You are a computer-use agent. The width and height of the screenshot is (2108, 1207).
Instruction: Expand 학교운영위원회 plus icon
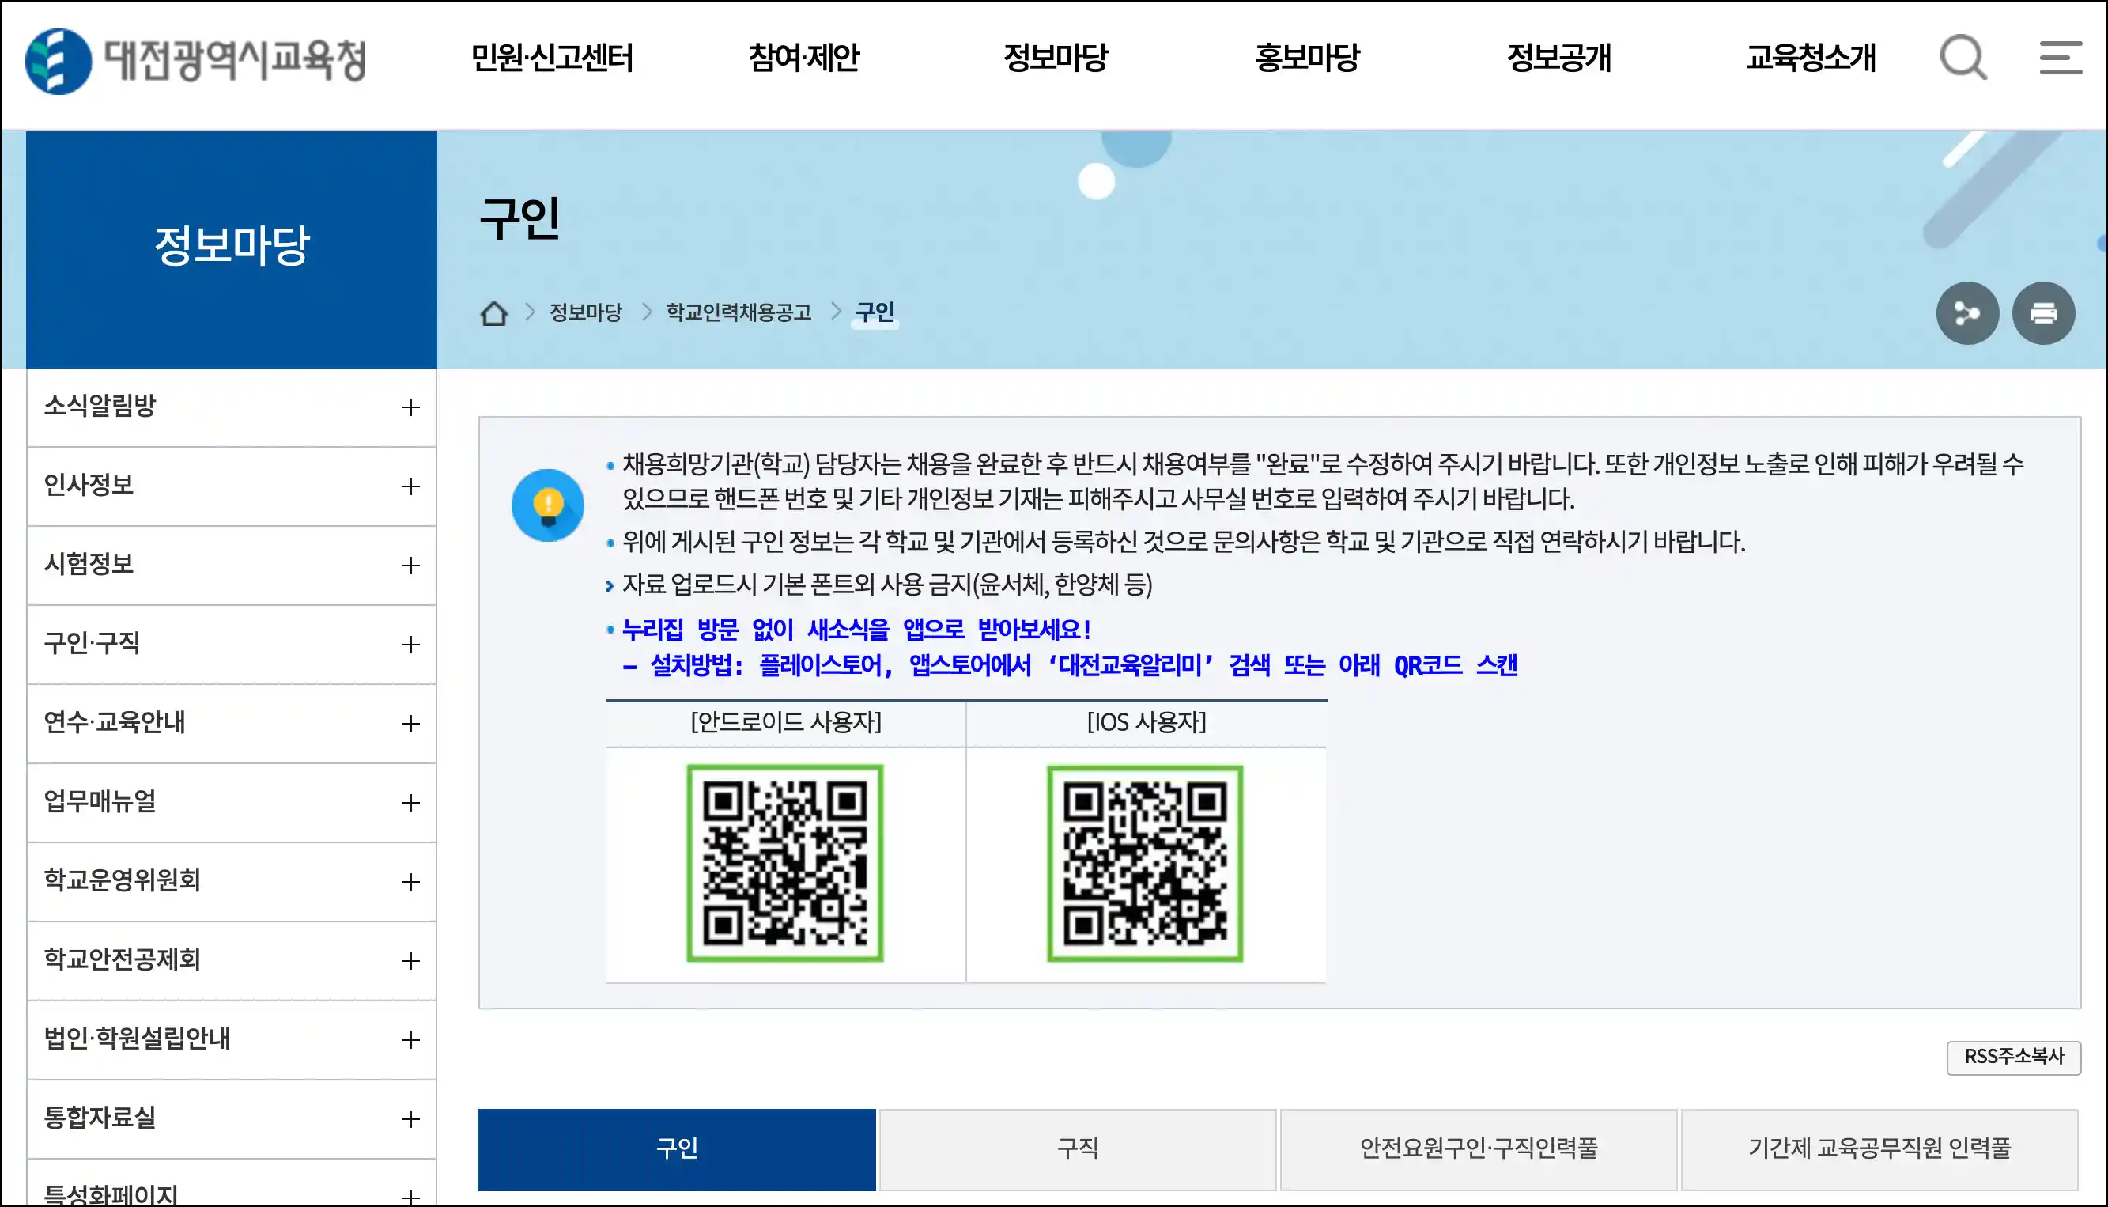click(411, 882)
